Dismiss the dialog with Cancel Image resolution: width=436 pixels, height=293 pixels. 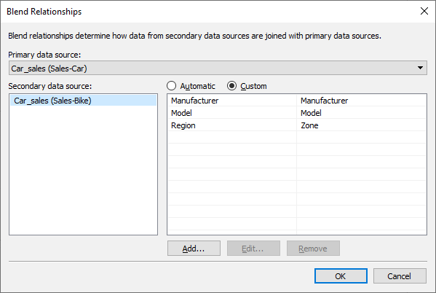(x=400, y=276)
